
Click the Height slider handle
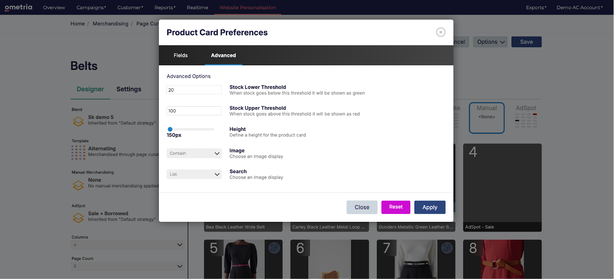click(170, 129)
